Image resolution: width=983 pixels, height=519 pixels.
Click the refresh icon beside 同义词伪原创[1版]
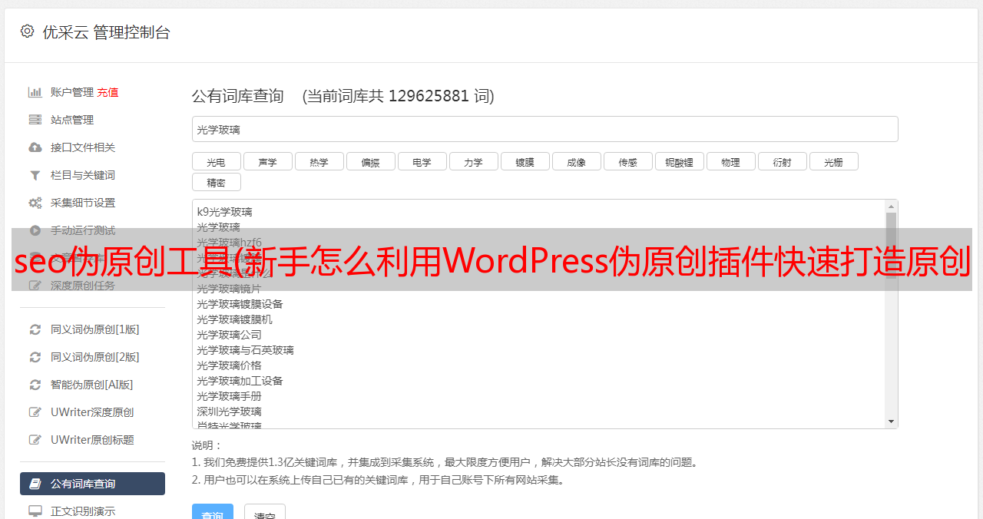pyautogui.click(x=35, y=329)
